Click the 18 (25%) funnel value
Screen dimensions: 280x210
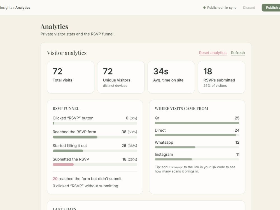130,159
